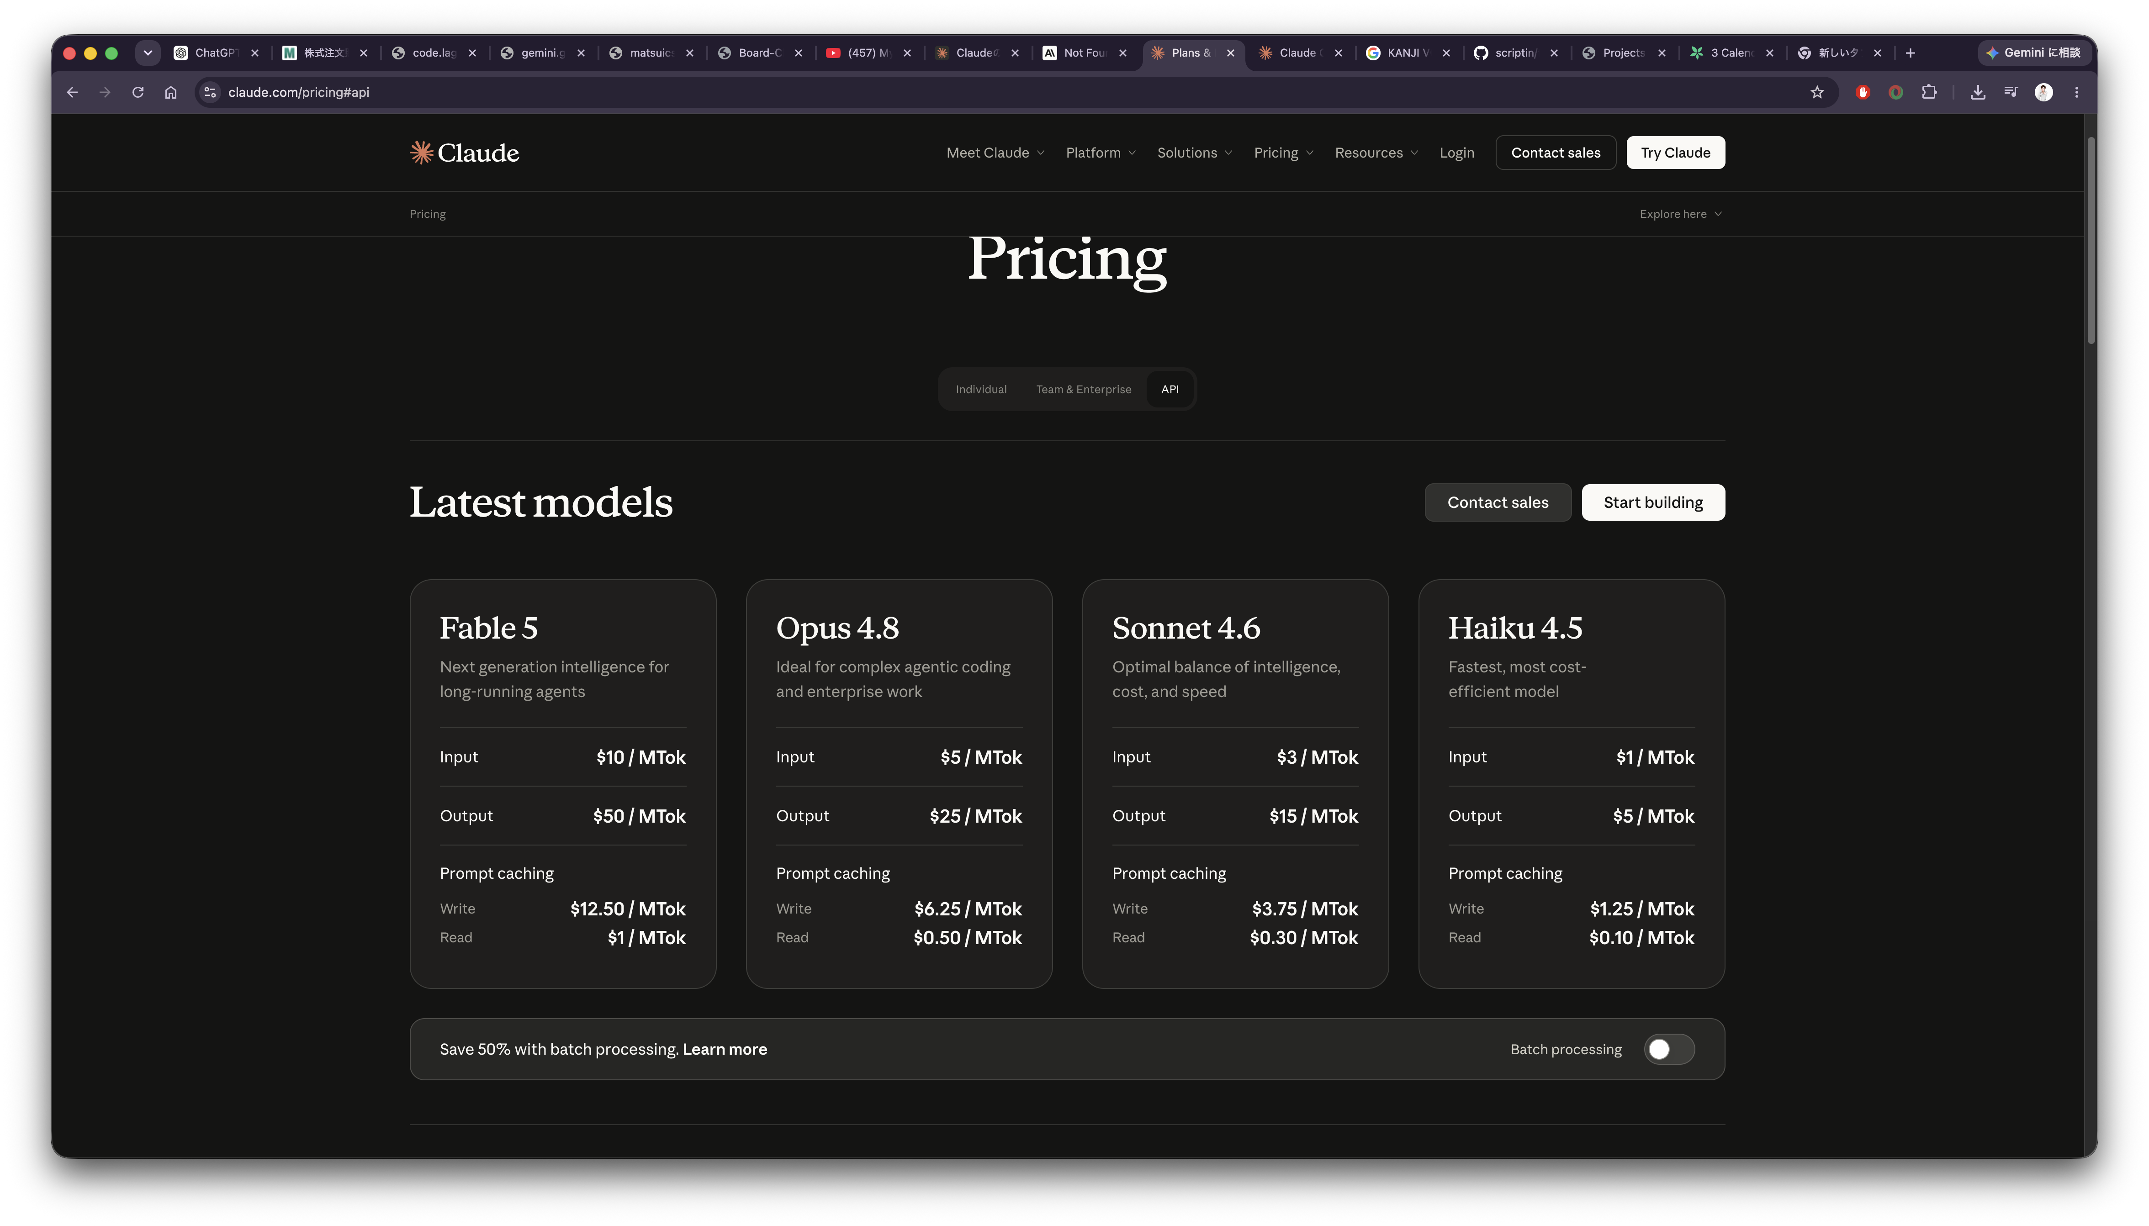Click the Start building button
The width and height of the screenshot is (2149, 1226).
(1653, 503)
